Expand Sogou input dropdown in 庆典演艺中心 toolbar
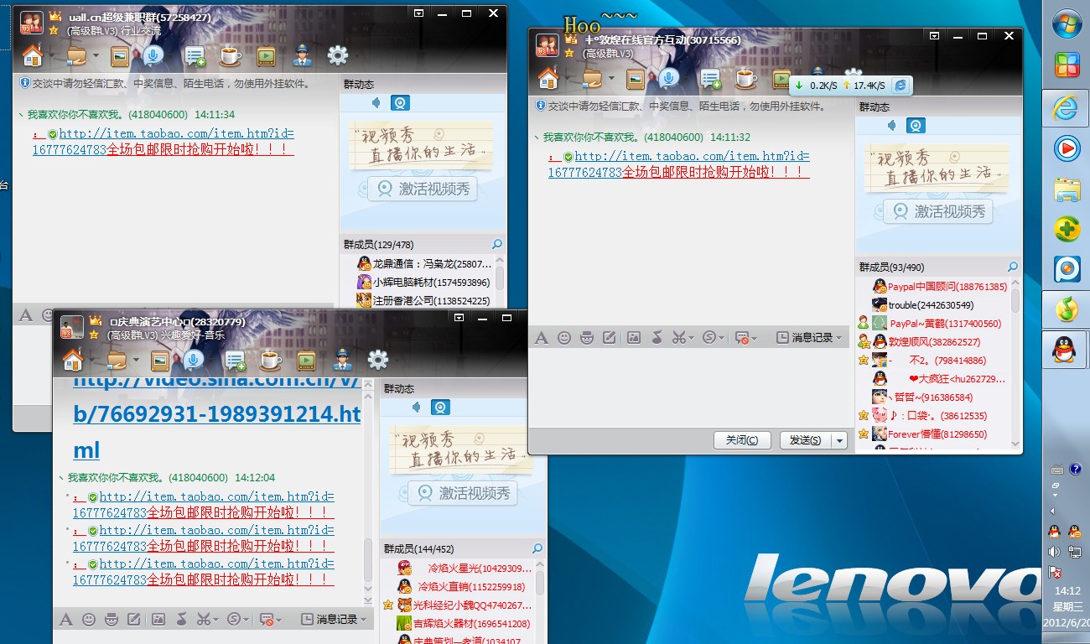 click(246, 620)
